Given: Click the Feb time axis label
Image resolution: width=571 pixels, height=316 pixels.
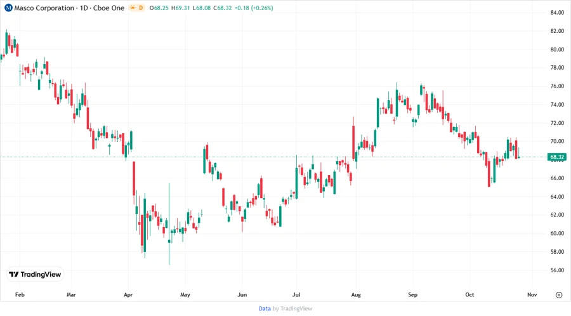Looking at the screenshot, I should click(20, 294).
